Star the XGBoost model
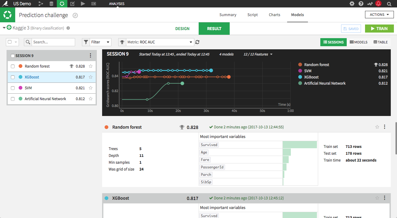This screenshot has width=397, height=218. 90,77
